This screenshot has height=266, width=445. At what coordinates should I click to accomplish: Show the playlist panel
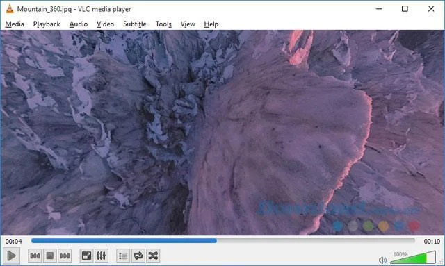(123, 256)
